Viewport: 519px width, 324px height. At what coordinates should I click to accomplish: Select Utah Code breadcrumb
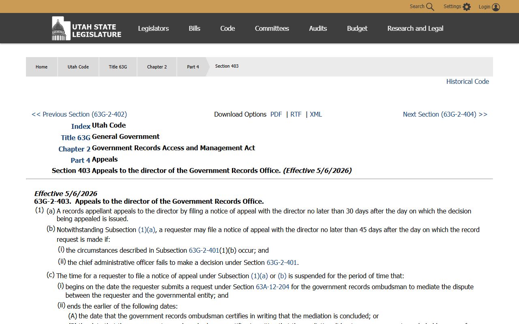[78, 67]
